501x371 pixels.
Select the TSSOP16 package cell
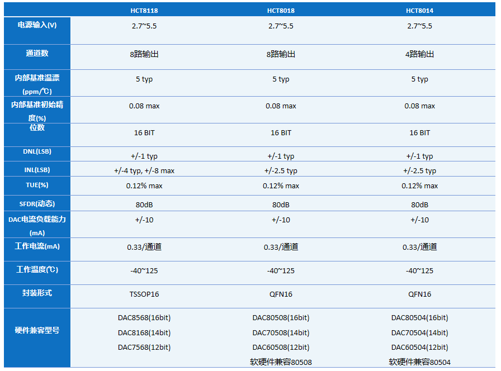click(144, 294)
